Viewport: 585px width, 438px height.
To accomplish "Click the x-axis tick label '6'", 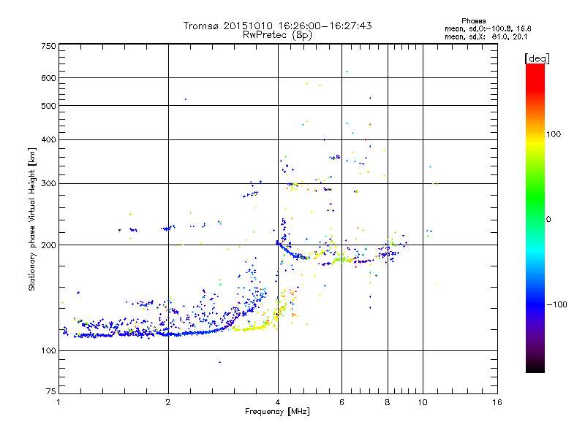I will (341, 402).
